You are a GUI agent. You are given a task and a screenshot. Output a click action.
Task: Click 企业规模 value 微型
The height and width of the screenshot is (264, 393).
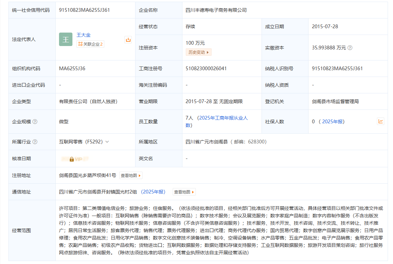click(x=64, y=122)
